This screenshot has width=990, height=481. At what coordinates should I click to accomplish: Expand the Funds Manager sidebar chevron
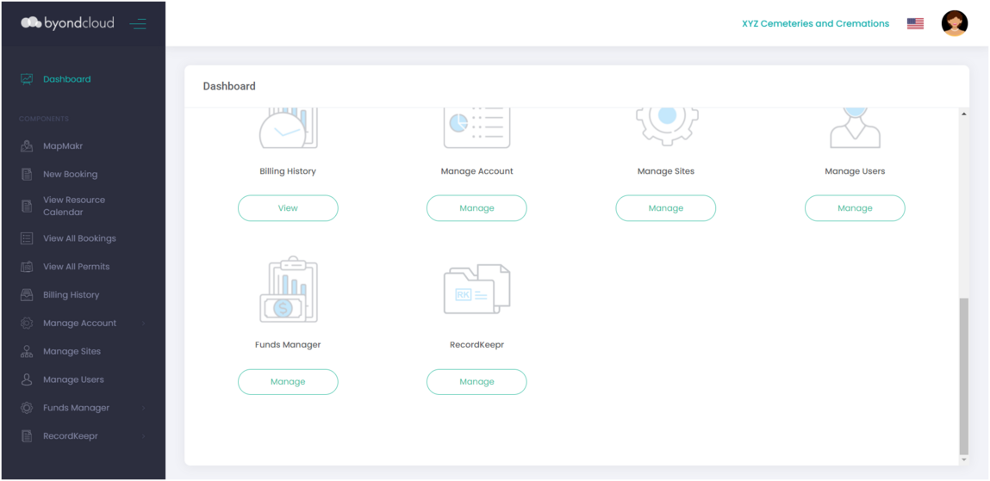pyautogui.click(x=143, y=408)
